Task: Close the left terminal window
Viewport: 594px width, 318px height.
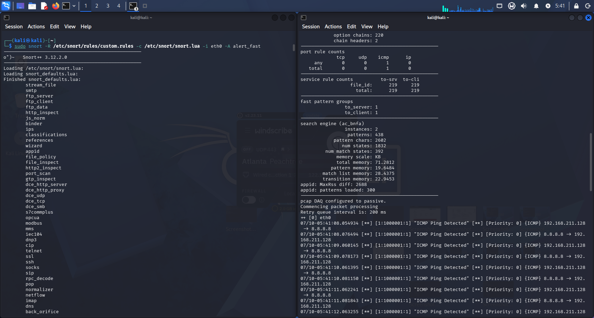Action: (291, 18)
